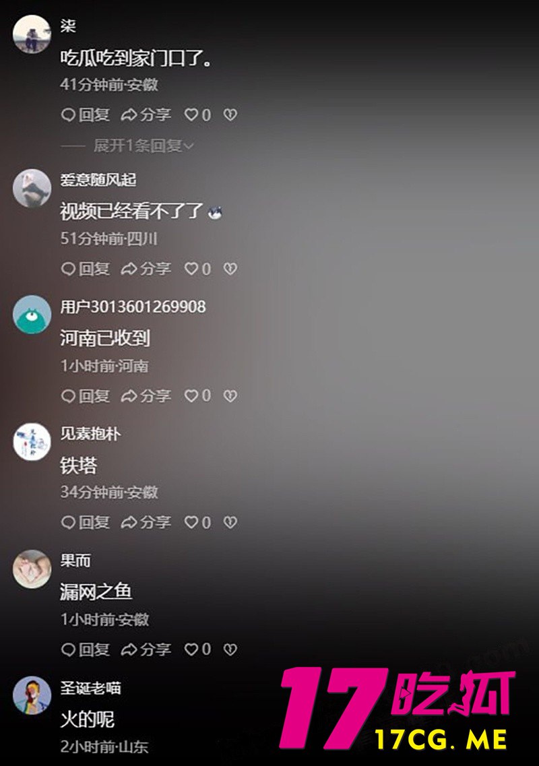539x766 pixels.
Task: Reply to comment '吃瓜吃到家门口了'
Action: click(x=85, y=115)
